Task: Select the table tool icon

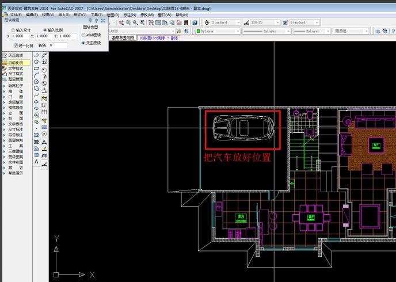Action: click(x=36, y=155)
